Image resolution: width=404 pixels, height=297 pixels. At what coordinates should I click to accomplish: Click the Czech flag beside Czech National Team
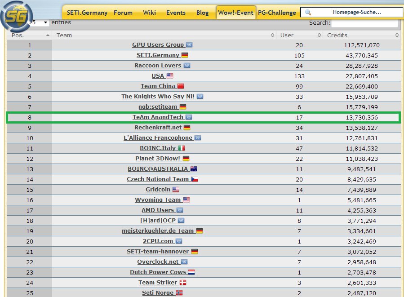point(195,179)
